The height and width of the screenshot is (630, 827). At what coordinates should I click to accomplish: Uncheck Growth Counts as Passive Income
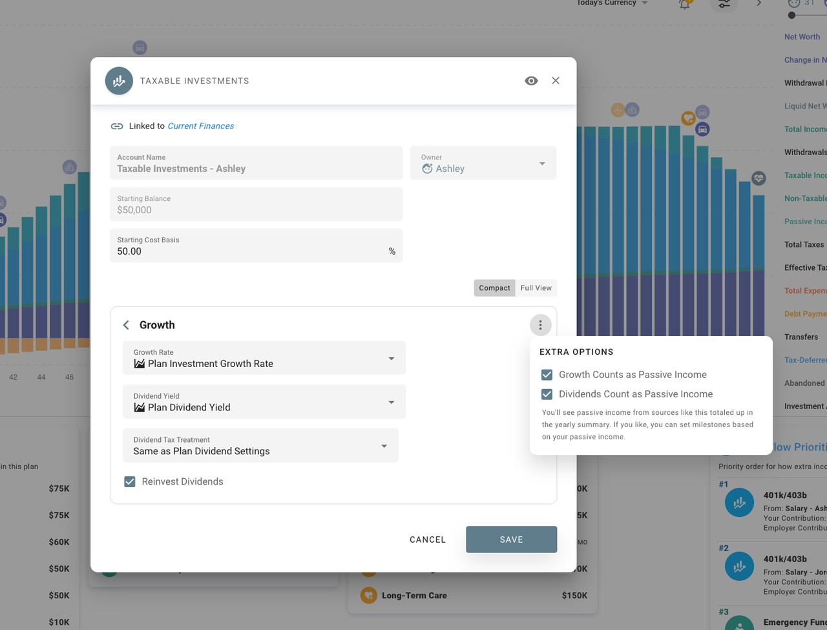click(547, 375)
